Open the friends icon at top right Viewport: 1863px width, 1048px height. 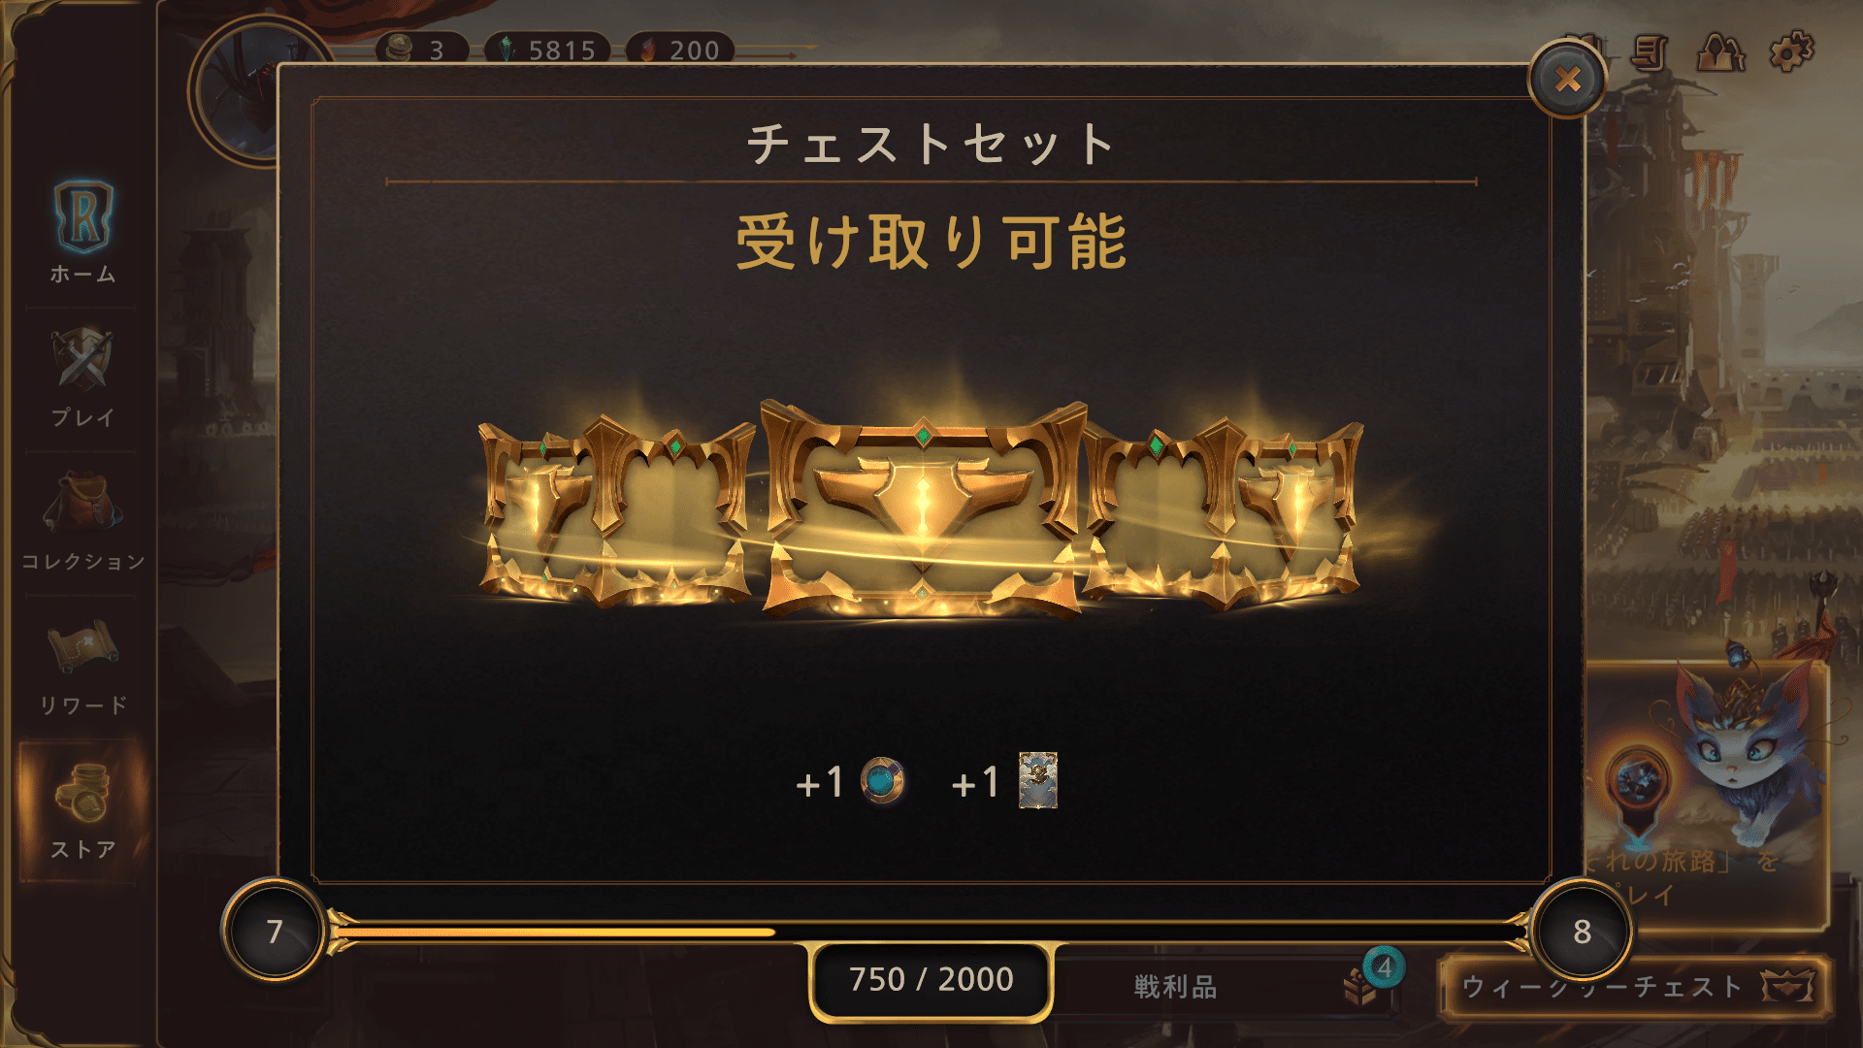coord(1719,51)
